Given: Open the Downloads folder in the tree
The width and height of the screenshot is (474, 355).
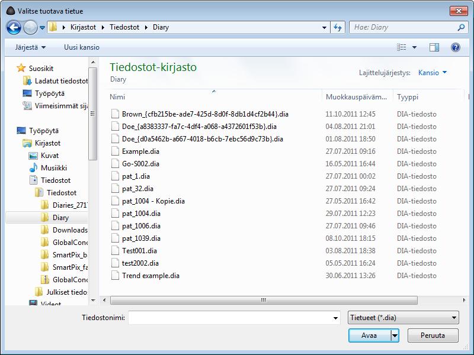Looking at the screenshot, I should 70,230.
